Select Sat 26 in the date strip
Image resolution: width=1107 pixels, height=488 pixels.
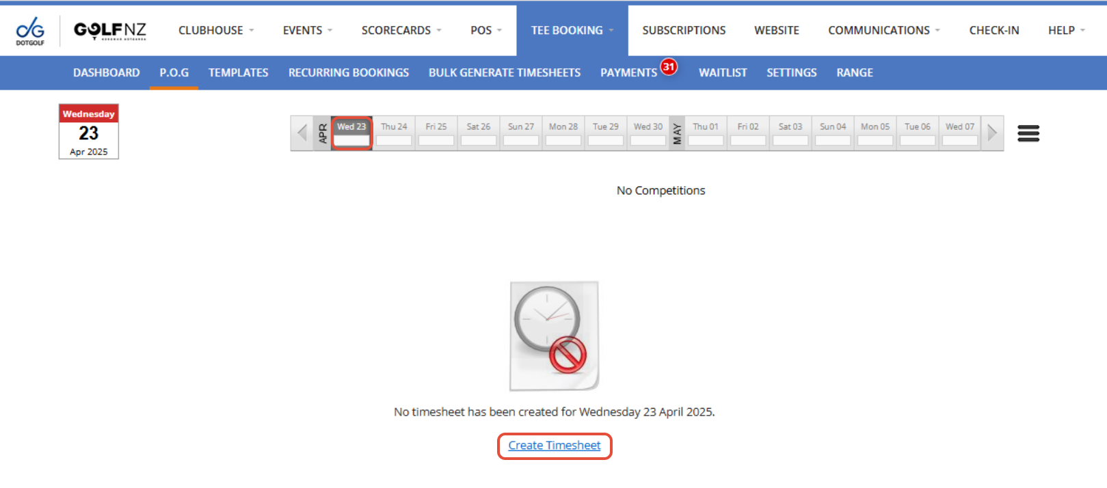point(478,133)
